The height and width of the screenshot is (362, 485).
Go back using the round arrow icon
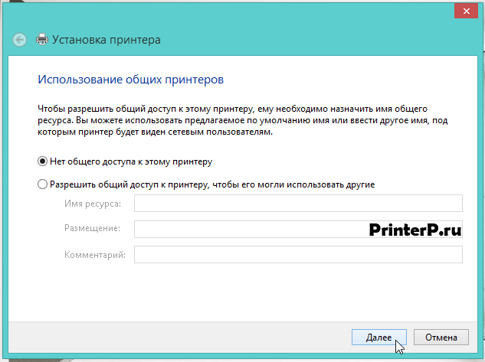coord(19,40)
